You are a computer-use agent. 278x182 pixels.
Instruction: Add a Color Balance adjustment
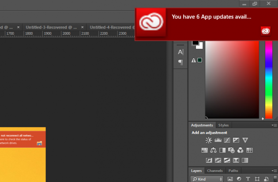214,150
